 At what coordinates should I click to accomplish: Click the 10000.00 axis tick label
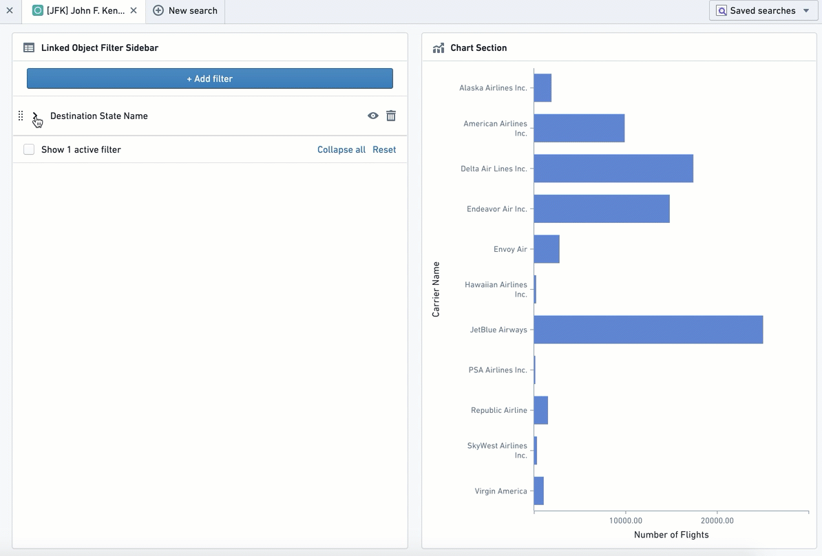(625, 520)
